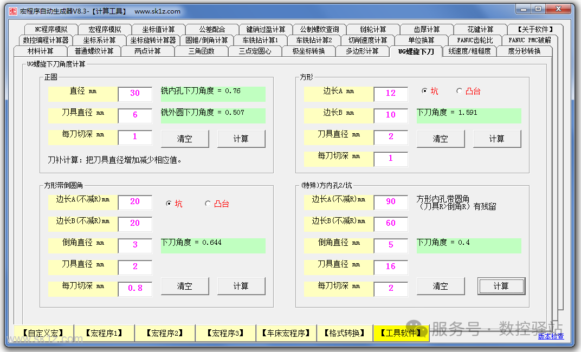Viewport: 581px width, 352px height.
Task: Switch to 圆锥/倒角计算 tab
Action: [x=206, y=40]
